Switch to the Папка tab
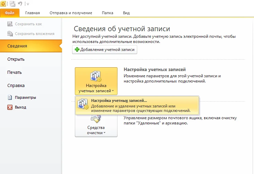The image size is (254, 174). [107, 13]
